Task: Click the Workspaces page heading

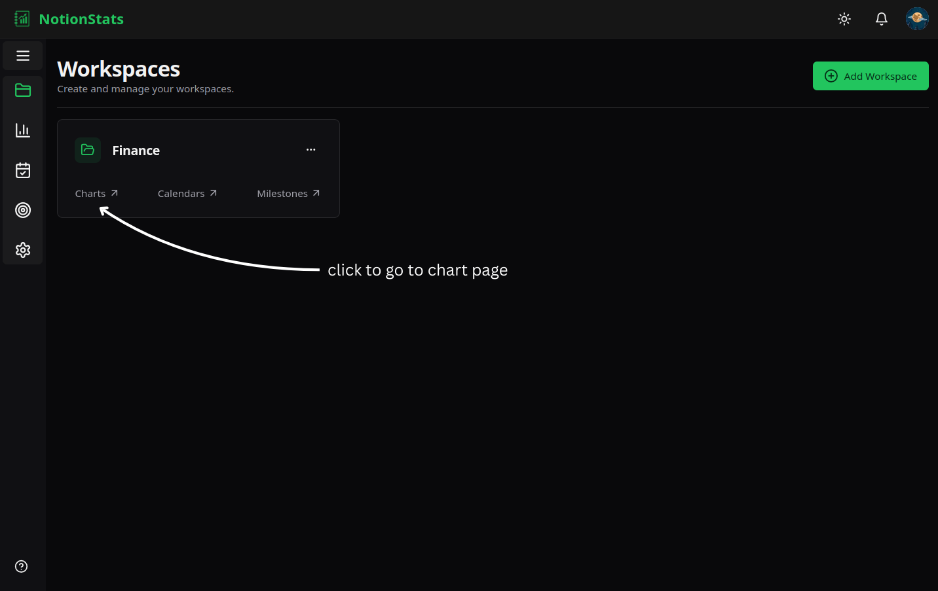Action: tap(119, 69)
